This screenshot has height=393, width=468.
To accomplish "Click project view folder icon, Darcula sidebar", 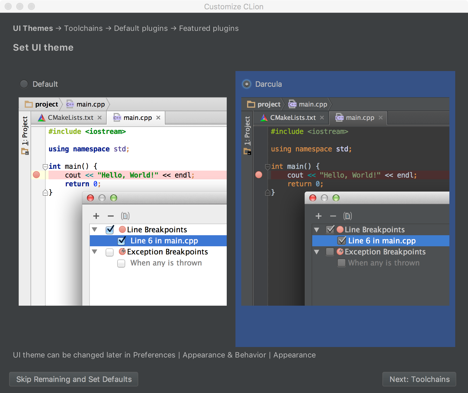I will coord(247,151).
